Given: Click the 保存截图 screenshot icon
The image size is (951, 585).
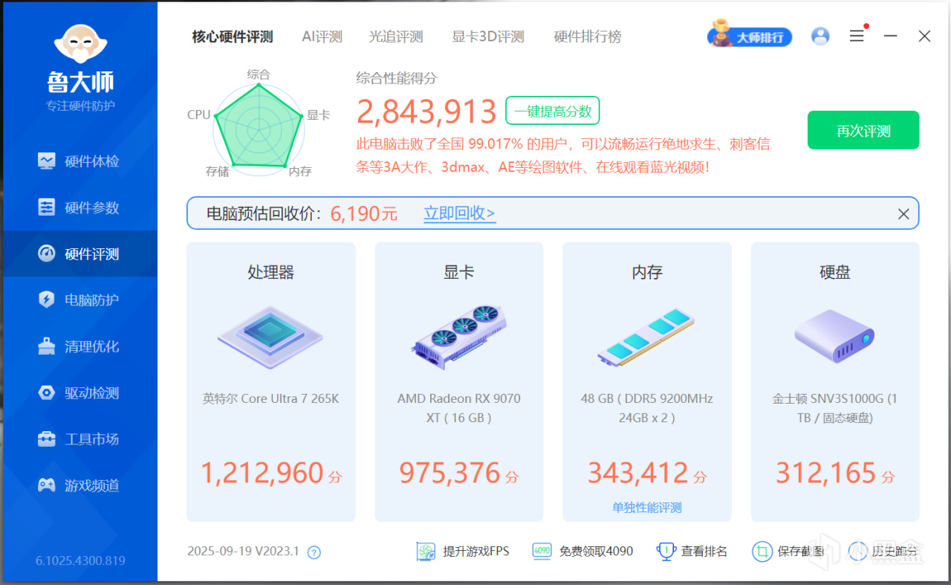Looking at the screenshot, I should point(762,552).
